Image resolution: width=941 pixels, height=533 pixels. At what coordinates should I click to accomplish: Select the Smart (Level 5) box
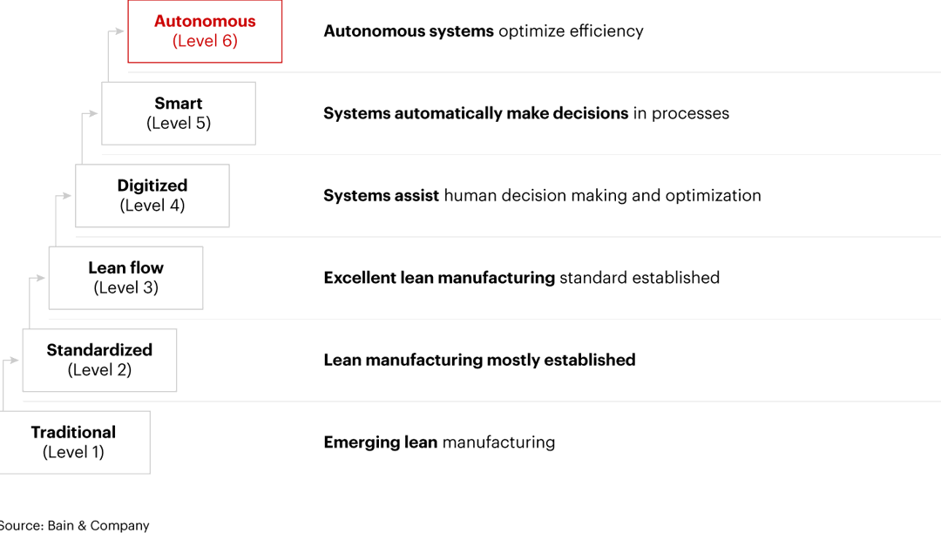click(x=179, y=113)
